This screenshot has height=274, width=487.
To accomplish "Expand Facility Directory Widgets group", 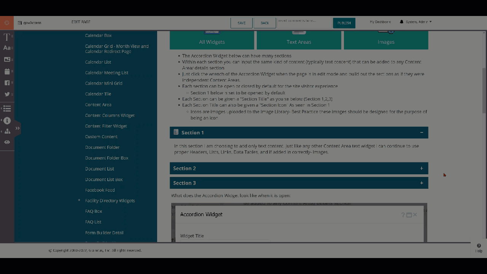I will (x=79, y=200).
